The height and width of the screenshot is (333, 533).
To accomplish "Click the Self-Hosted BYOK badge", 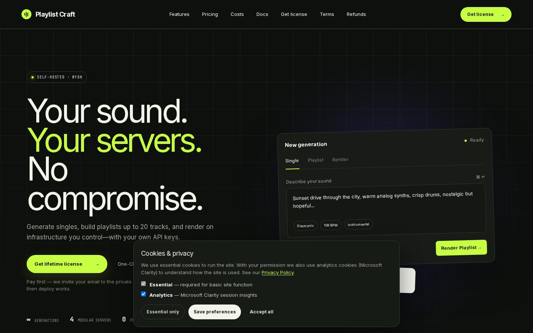I will pos(57,77).
